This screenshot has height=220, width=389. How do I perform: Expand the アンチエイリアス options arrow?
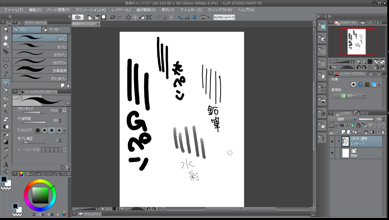coord(65,130)
